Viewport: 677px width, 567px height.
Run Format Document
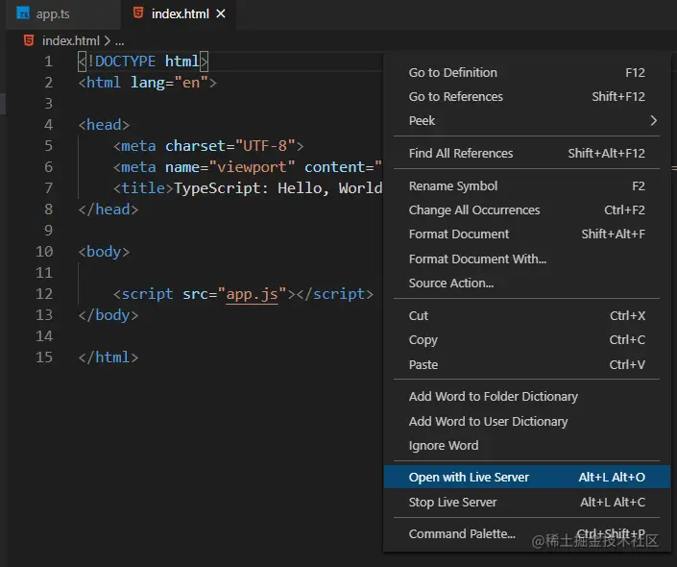click(x=527, y=234)
